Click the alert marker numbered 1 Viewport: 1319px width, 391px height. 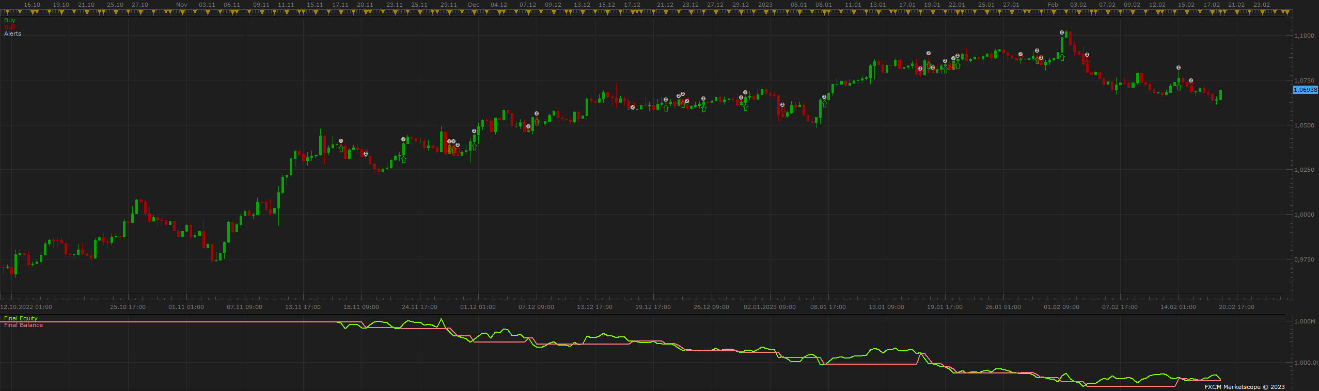click(341, 141)
